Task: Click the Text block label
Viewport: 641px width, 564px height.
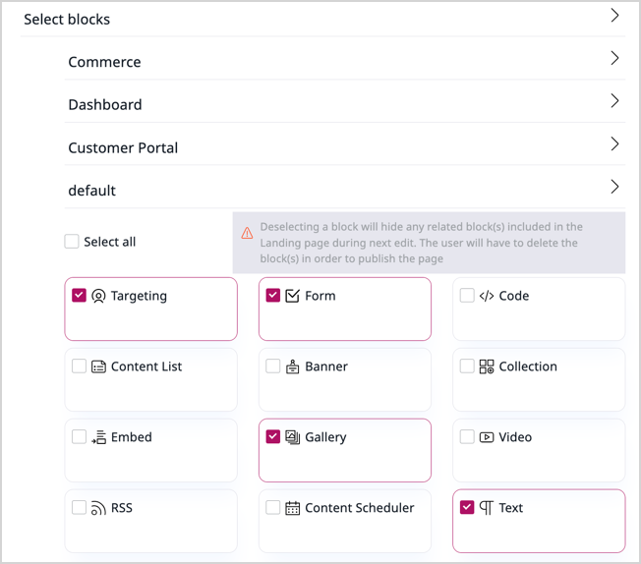Action: (510, 508)
